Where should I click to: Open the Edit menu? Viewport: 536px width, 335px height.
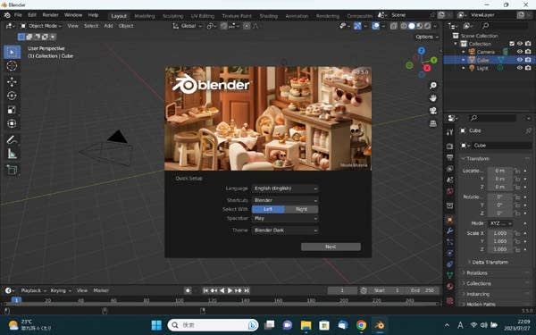(32, 15)
